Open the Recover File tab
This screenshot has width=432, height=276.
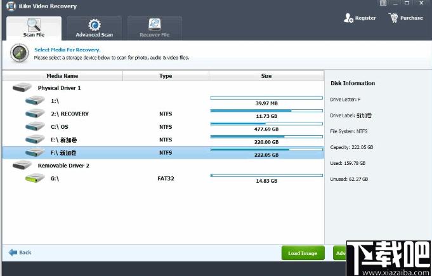154,28
